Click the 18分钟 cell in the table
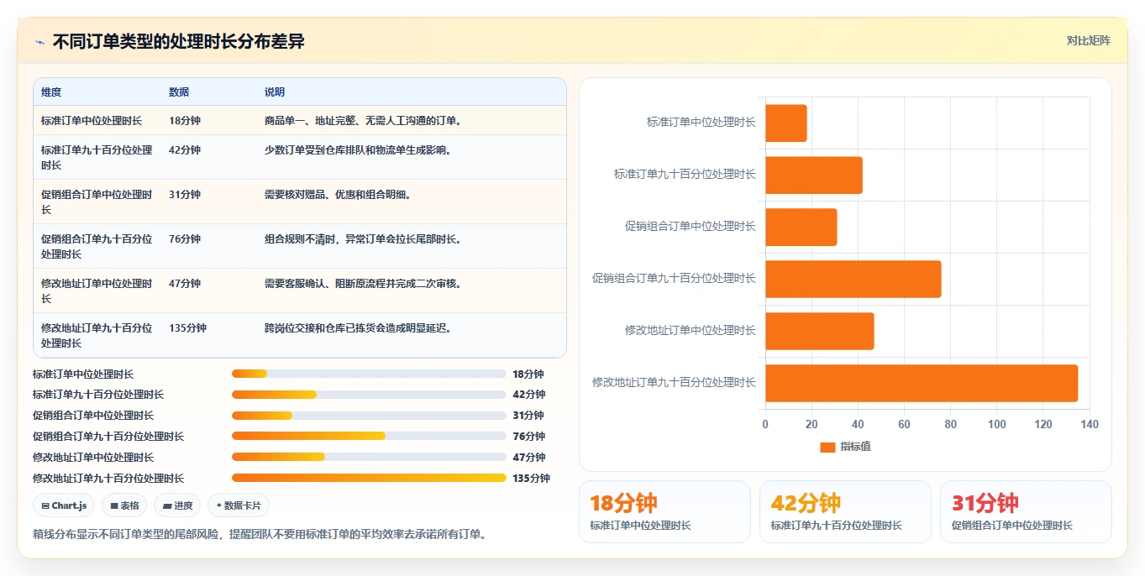The height and width of the screenshot is (576, 1145). 185,121
